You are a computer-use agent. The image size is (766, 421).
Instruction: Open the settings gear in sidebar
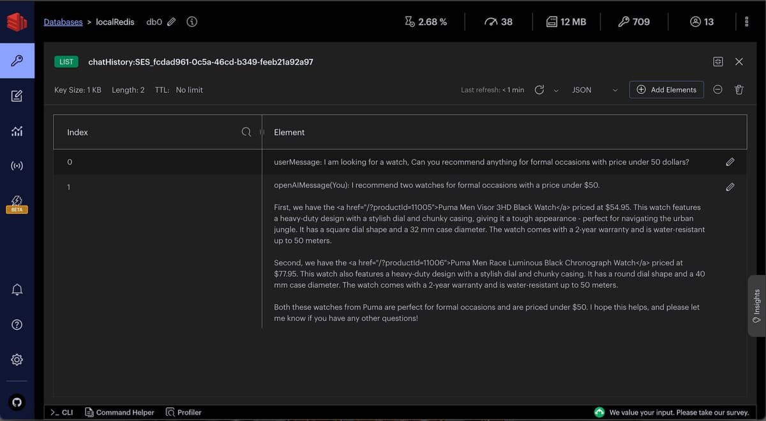(x=17, y=360)
